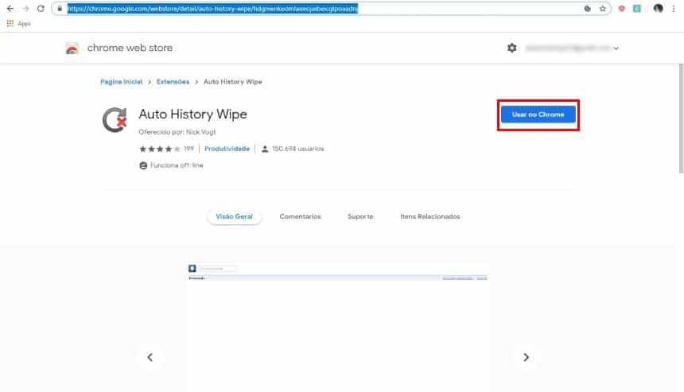The image size is (684, 392).
Task: Reload the page with the refresh icon
Action: (x=41, y=9)
